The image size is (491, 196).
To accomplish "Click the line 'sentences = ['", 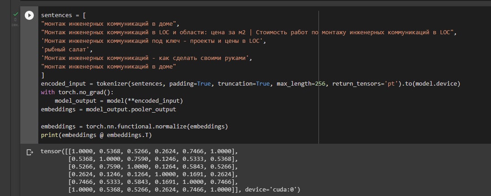I will [64, 15].
